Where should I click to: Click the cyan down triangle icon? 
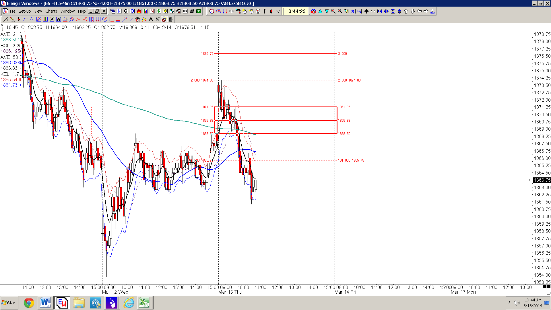click(327, 11)
